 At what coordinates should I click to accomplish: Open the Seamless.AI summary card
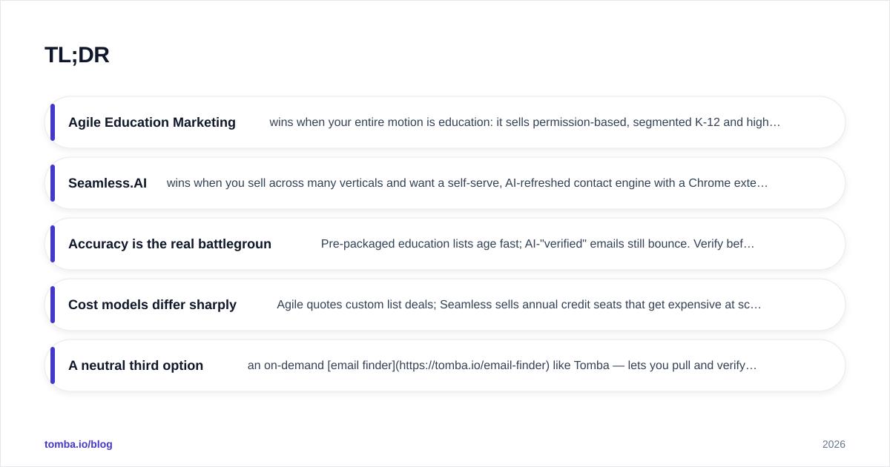click(x=445, y=183)
